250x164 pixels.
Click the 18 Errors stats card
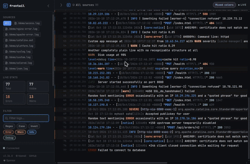[x=14, y=99]
